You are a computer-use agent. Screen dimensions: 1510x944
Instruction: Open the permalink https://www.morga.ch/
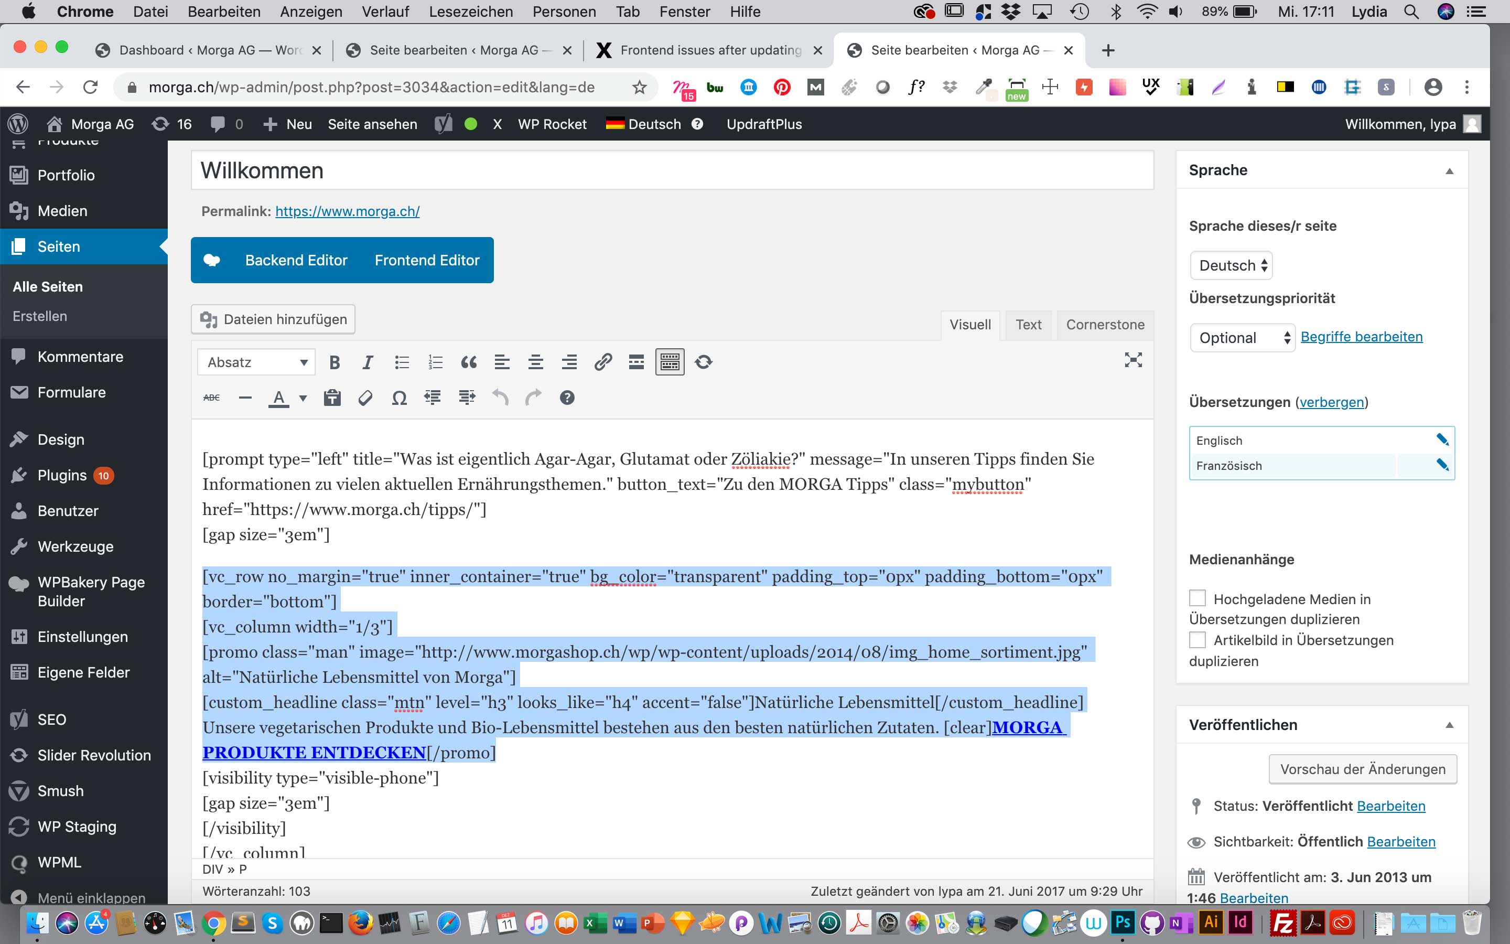(x=348, y=211)
